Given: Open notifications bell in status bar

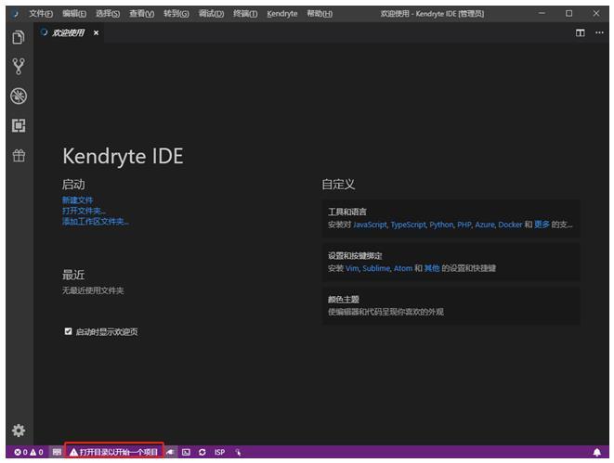Looking at the screenshot, I should pos(596,452).
